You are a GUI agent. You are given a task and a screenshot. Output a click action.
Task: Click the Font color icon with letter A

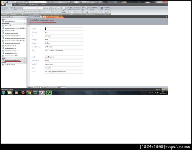32,12
